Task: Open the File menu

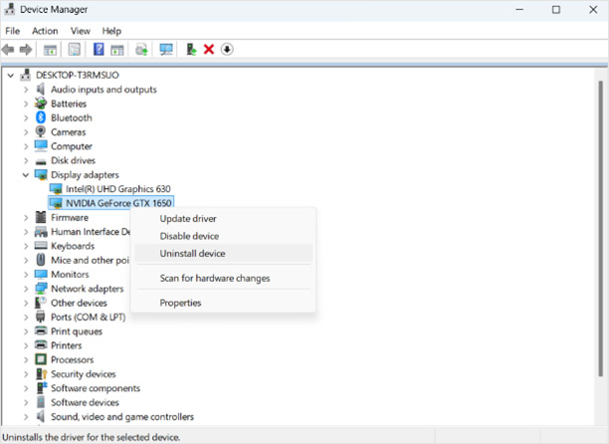Action: (12, 31)
